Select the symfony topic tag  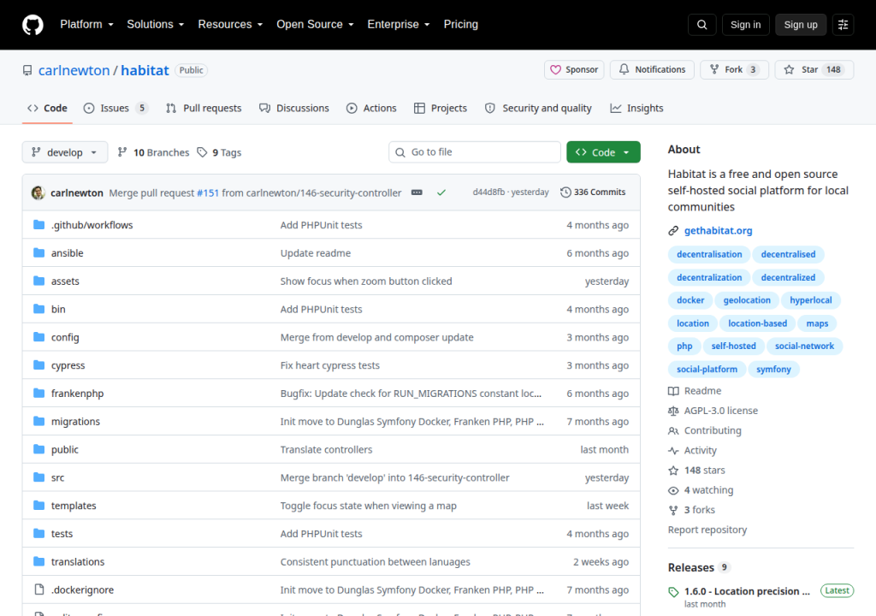pyautogui.click(x=773, y=370)
